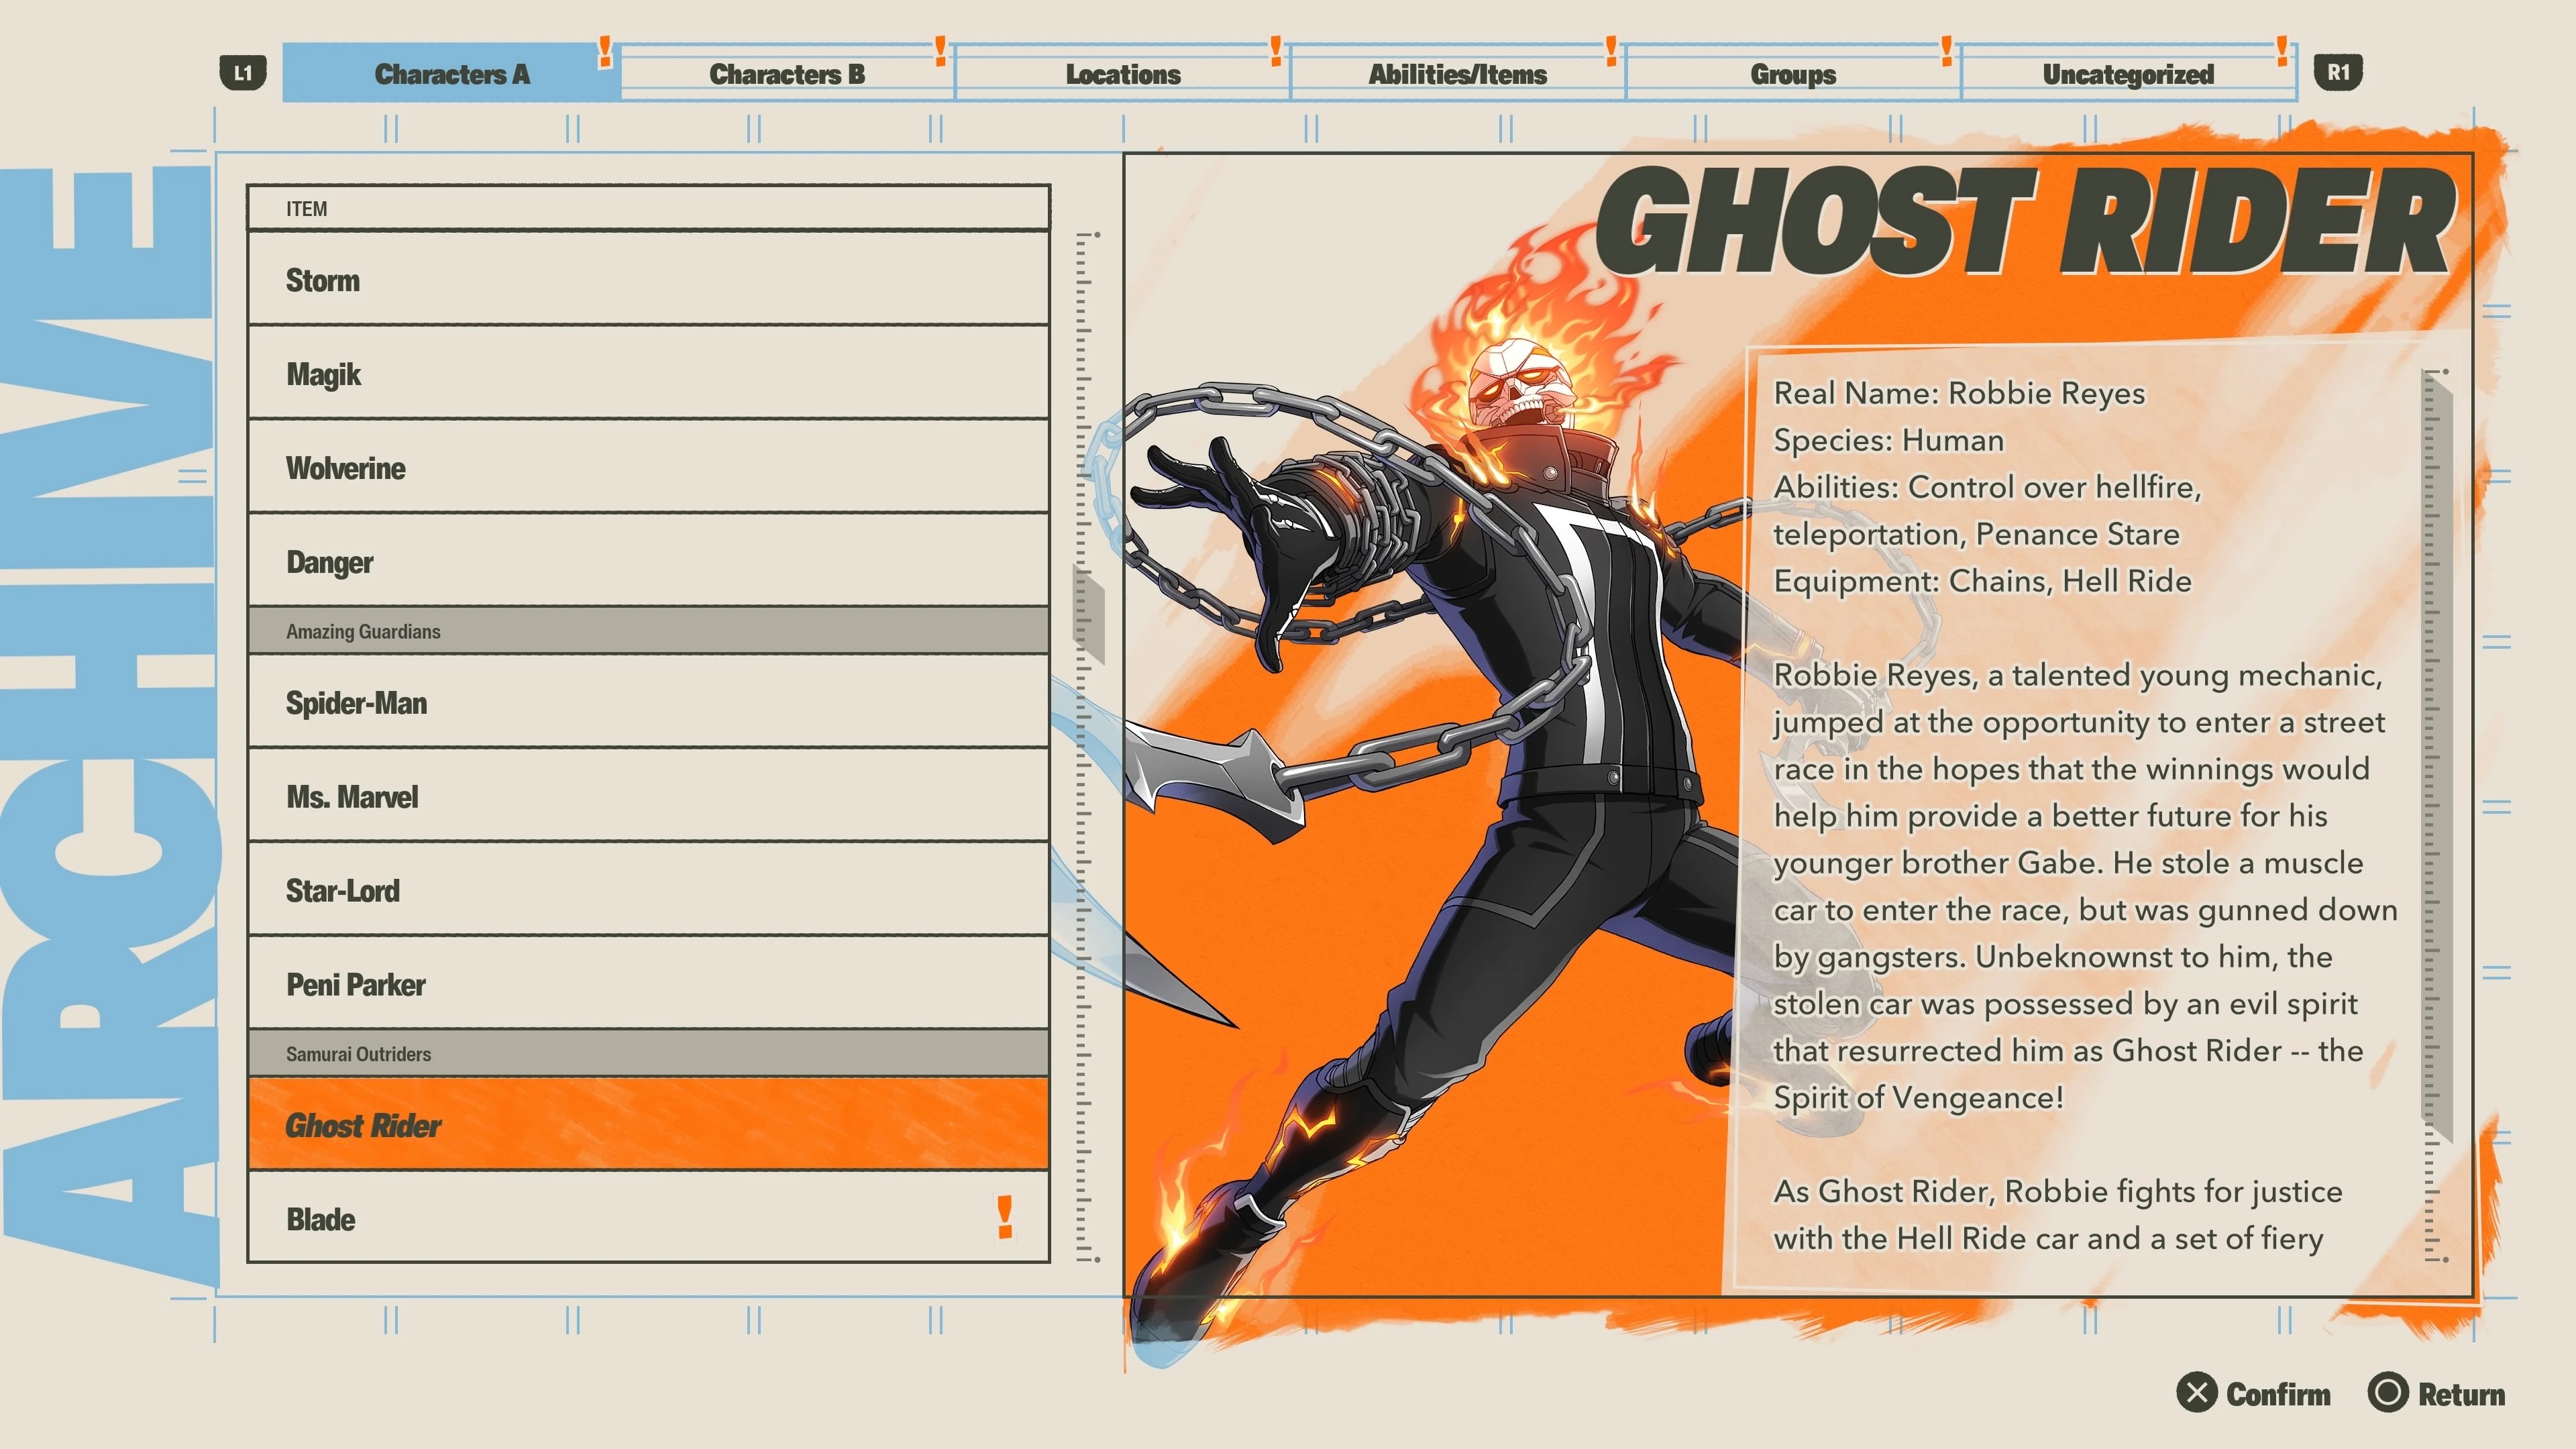This screenshot has height=1449, width=2576.
Task: Select the Wolverine entry
Action: point(648,467)
